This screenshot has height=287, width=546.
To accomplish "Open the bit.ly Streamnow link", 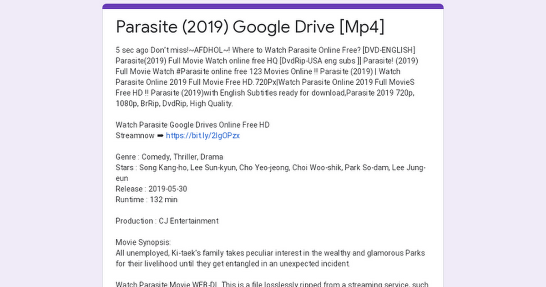I will pos(202,135).
